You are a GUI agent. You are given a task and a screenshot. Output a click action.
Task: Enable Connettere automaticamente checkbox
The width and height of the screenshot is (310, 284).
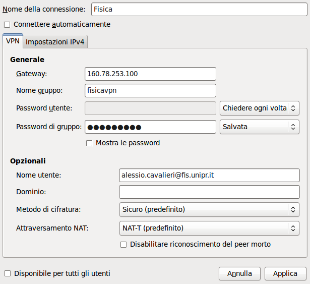7,24
